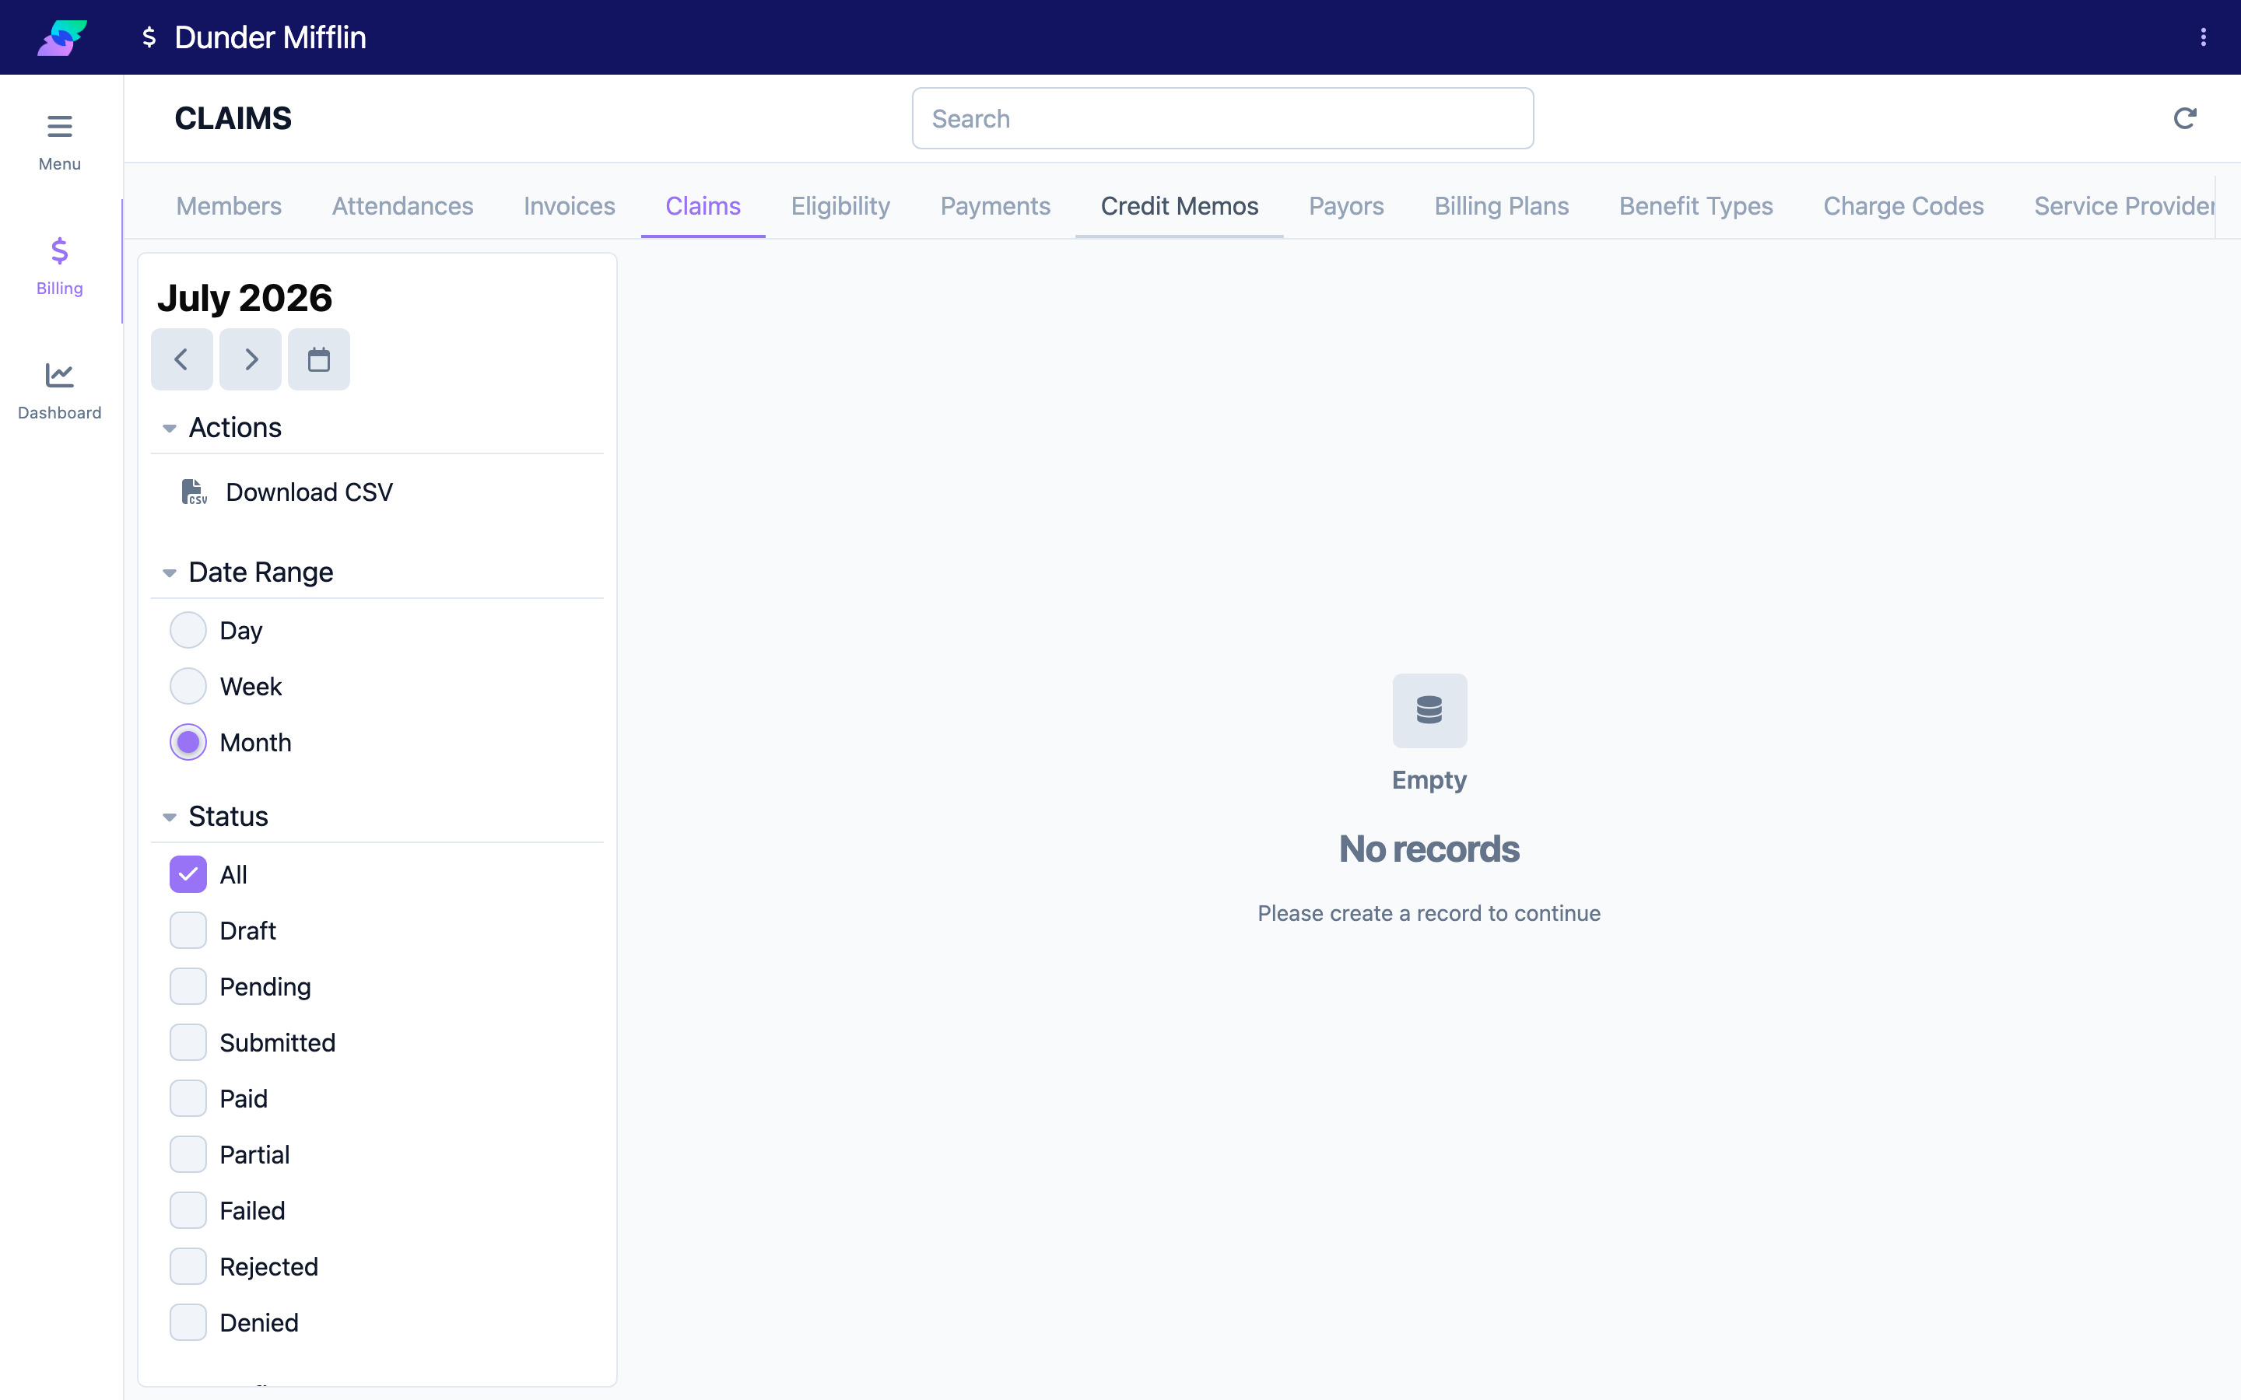Open the Benefit Types tab
This screenshot has width=2241, height=1400.
coord(1696,205)
